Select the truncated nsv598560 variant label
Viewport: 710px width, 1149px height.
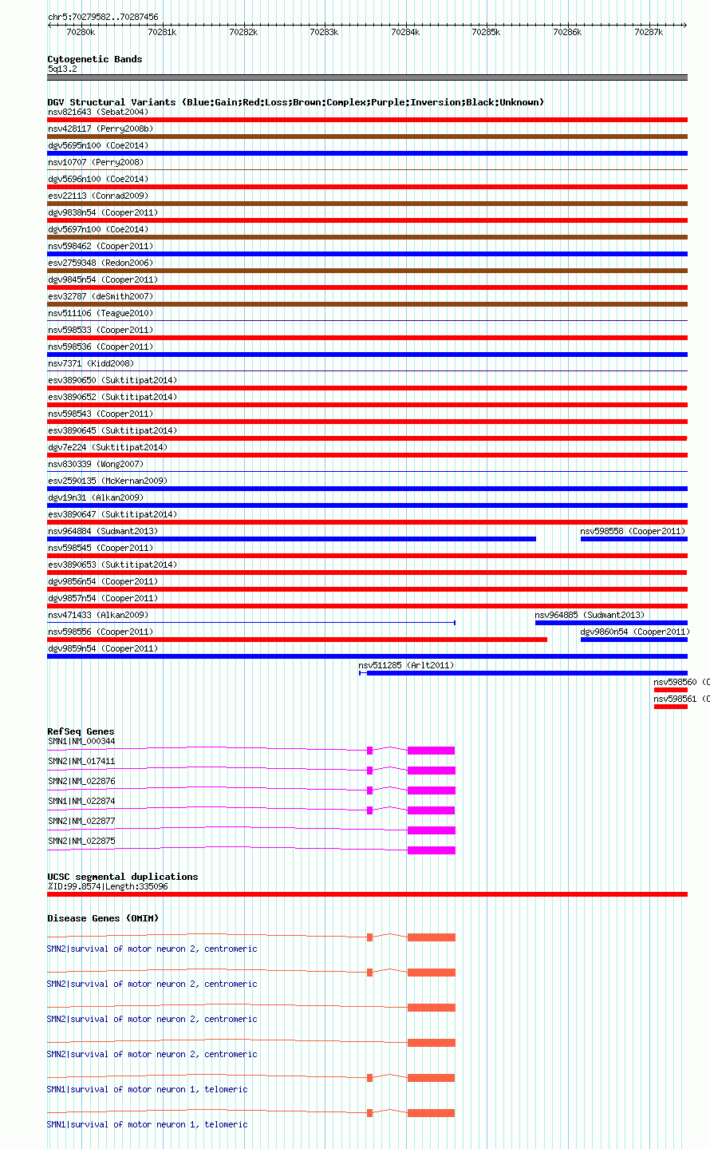tap(681, 682)
